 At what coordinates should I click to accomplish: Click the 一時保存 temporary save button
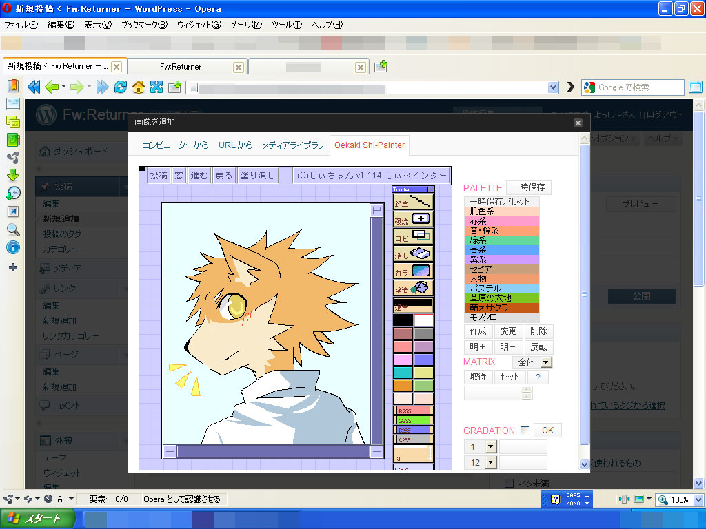pyautogui.click(x=529, y=187)
